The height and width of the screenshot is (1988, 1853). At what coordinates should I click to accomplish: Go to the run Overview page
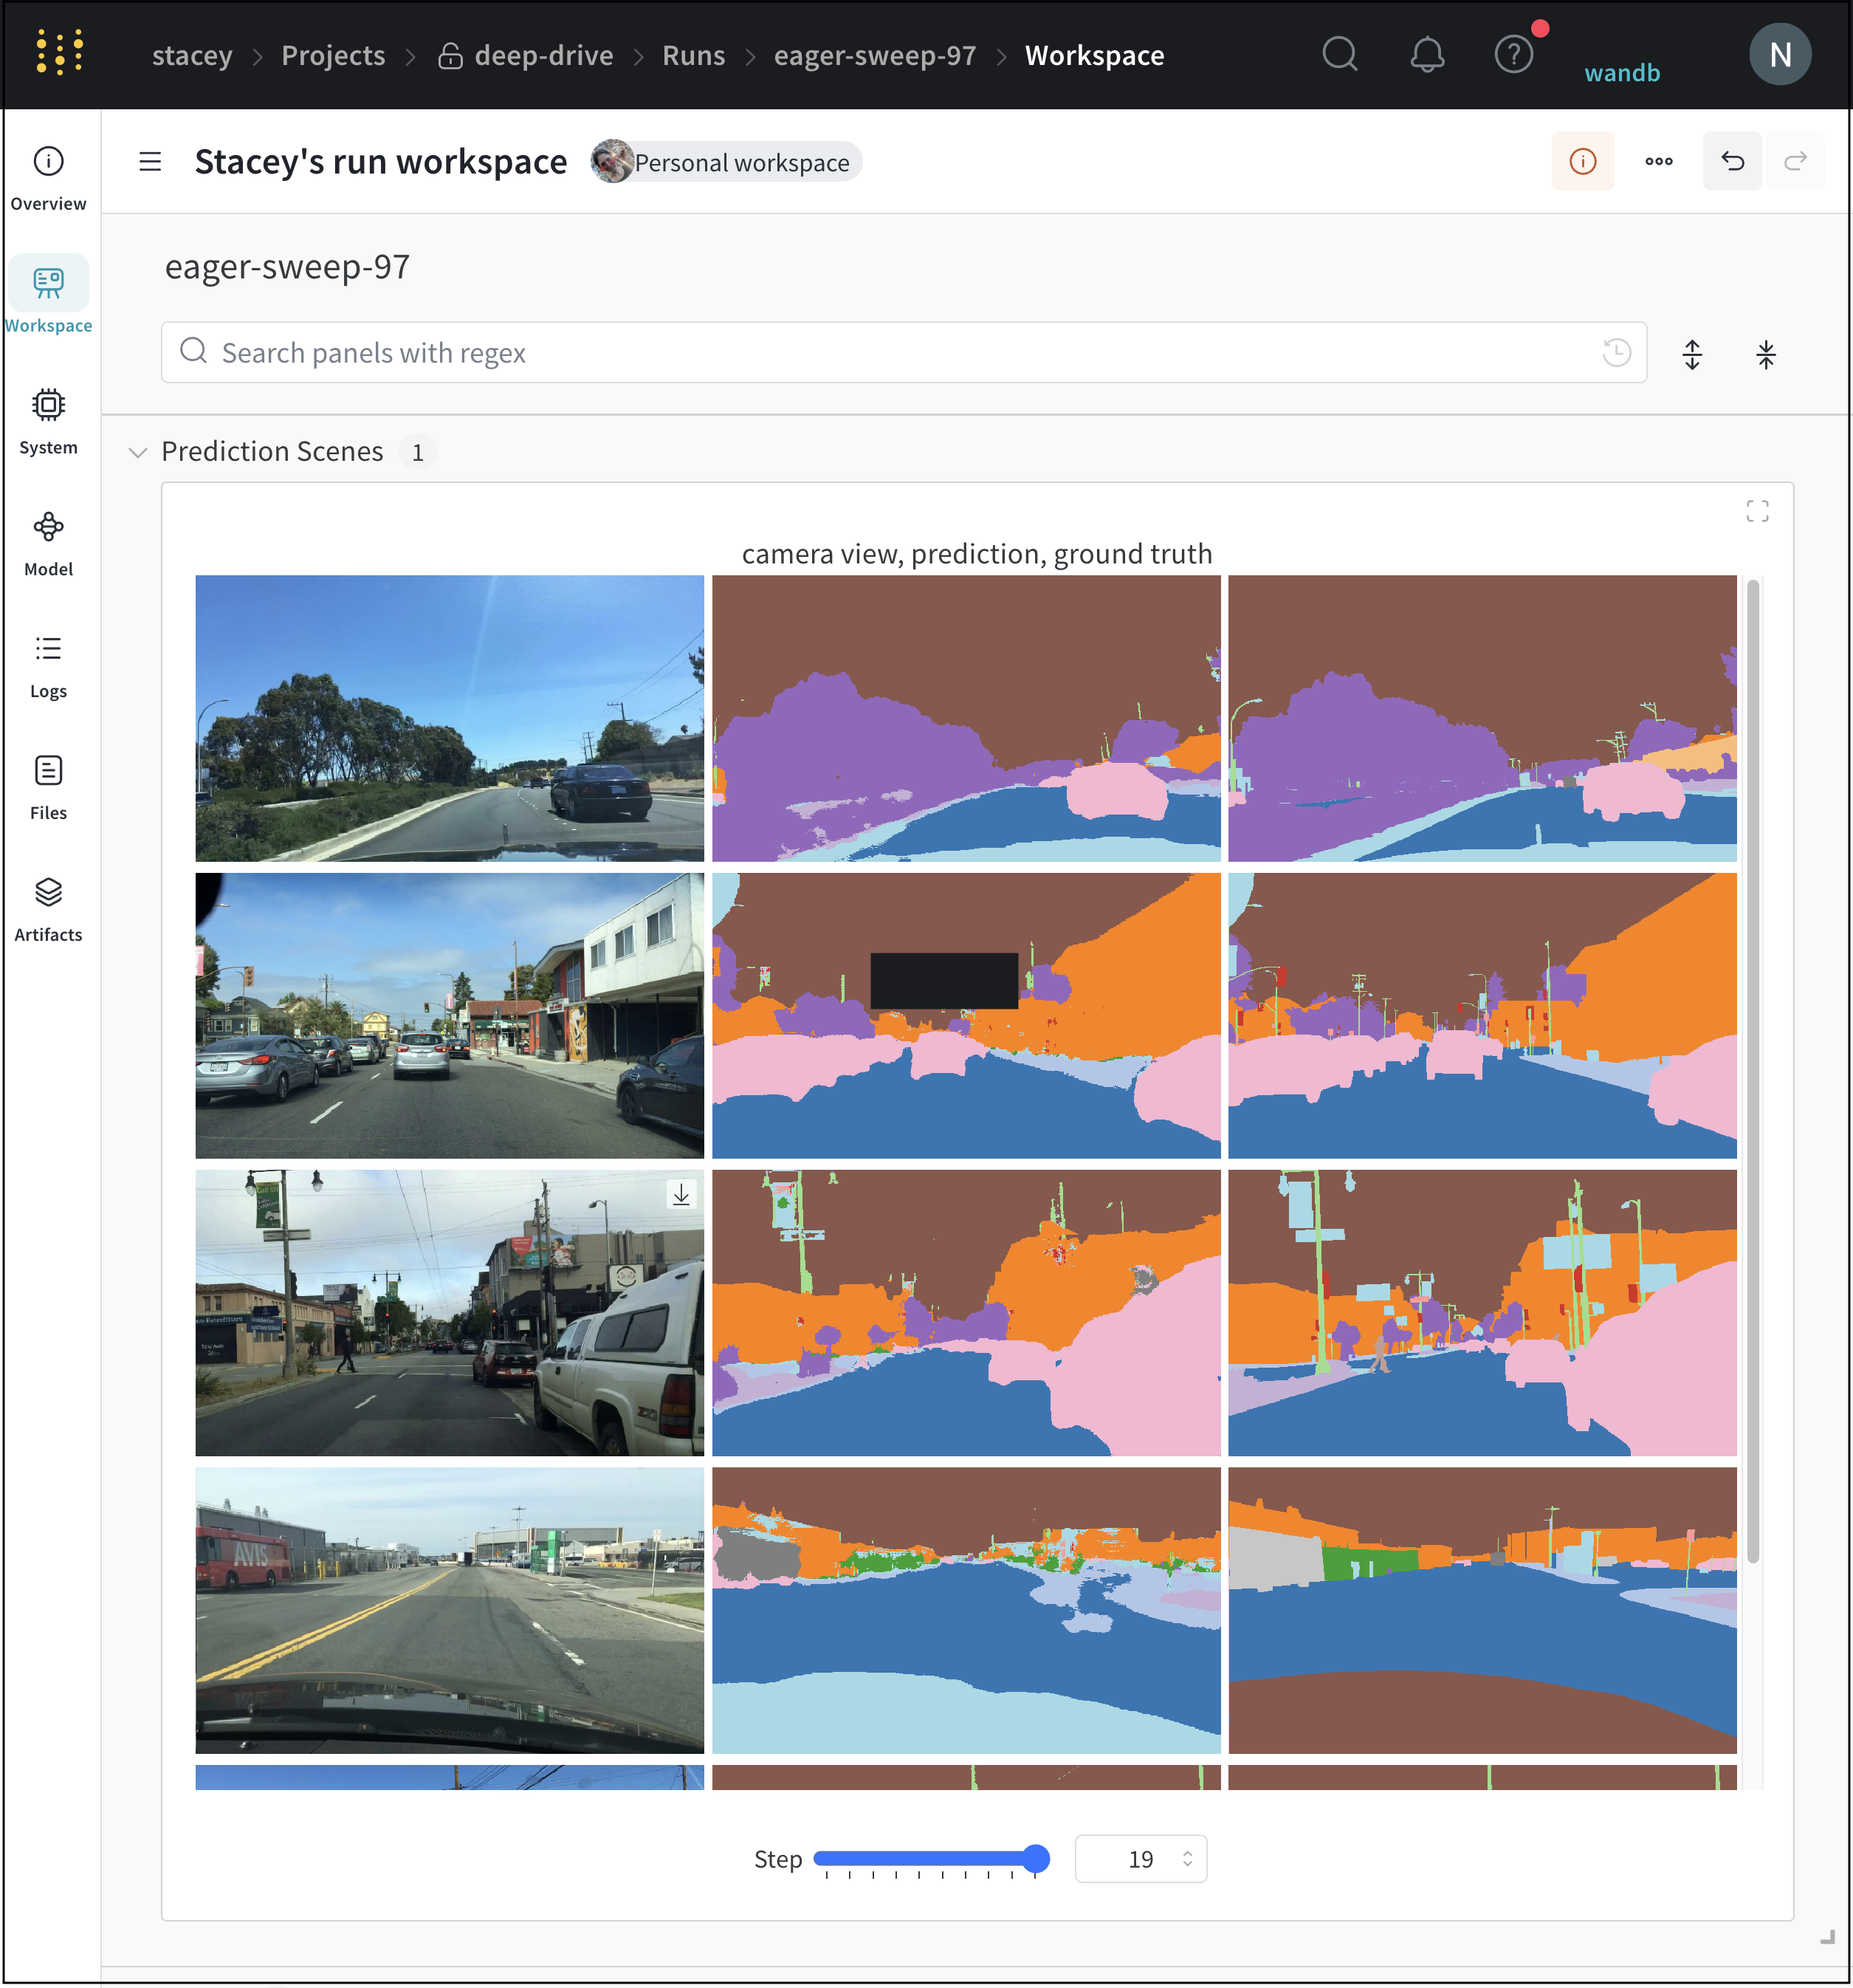[48, 178]
